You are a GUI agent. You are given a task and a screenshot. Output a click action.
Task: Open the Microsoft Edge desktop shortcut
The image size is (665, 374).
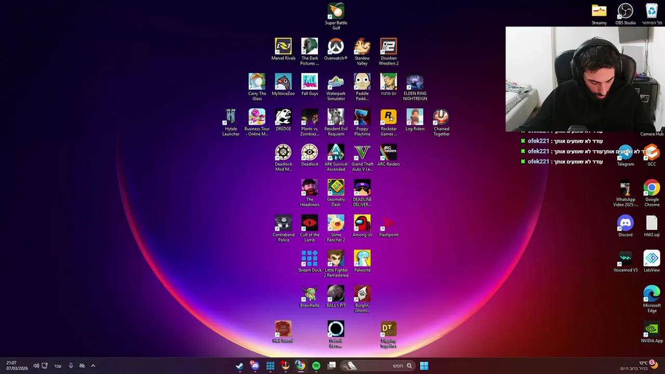pyautogui.click(x=651, y=299)
